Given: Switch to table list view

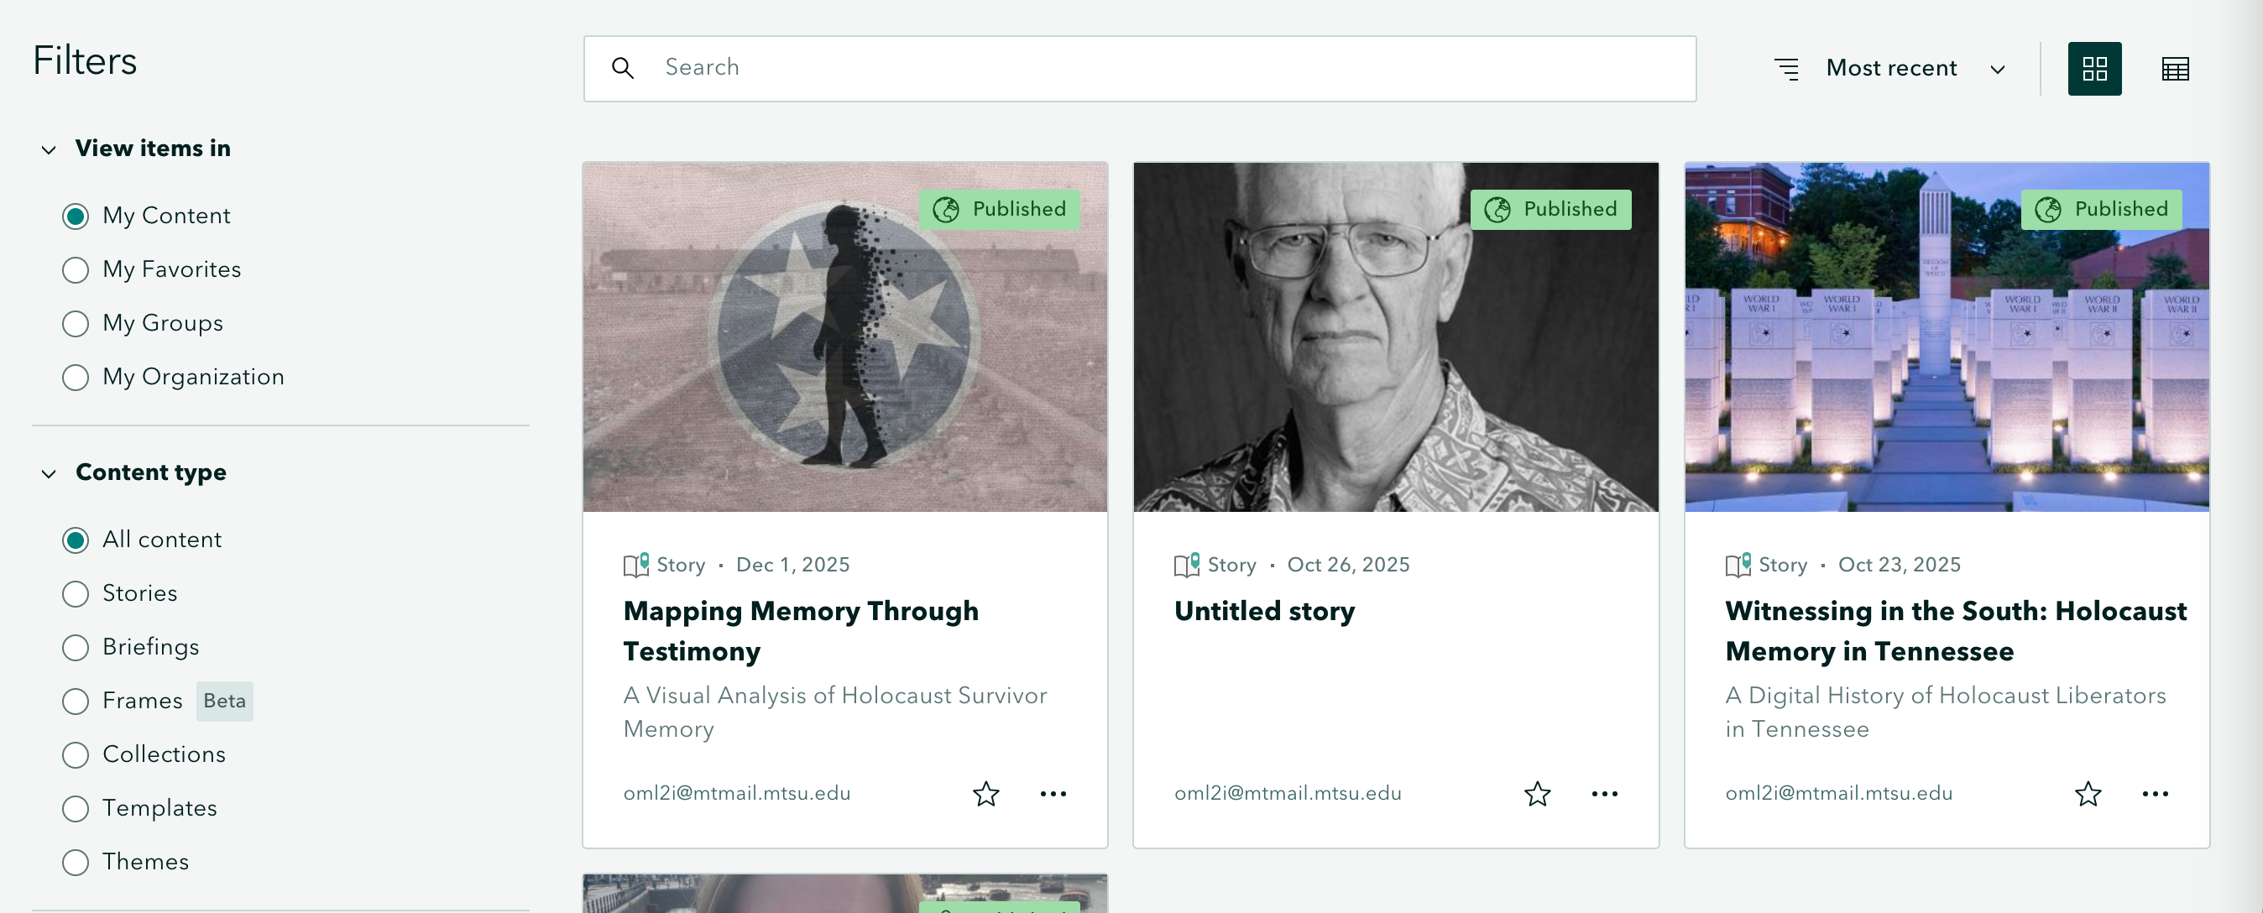Looking at the screenshot, I should 2175,69.
